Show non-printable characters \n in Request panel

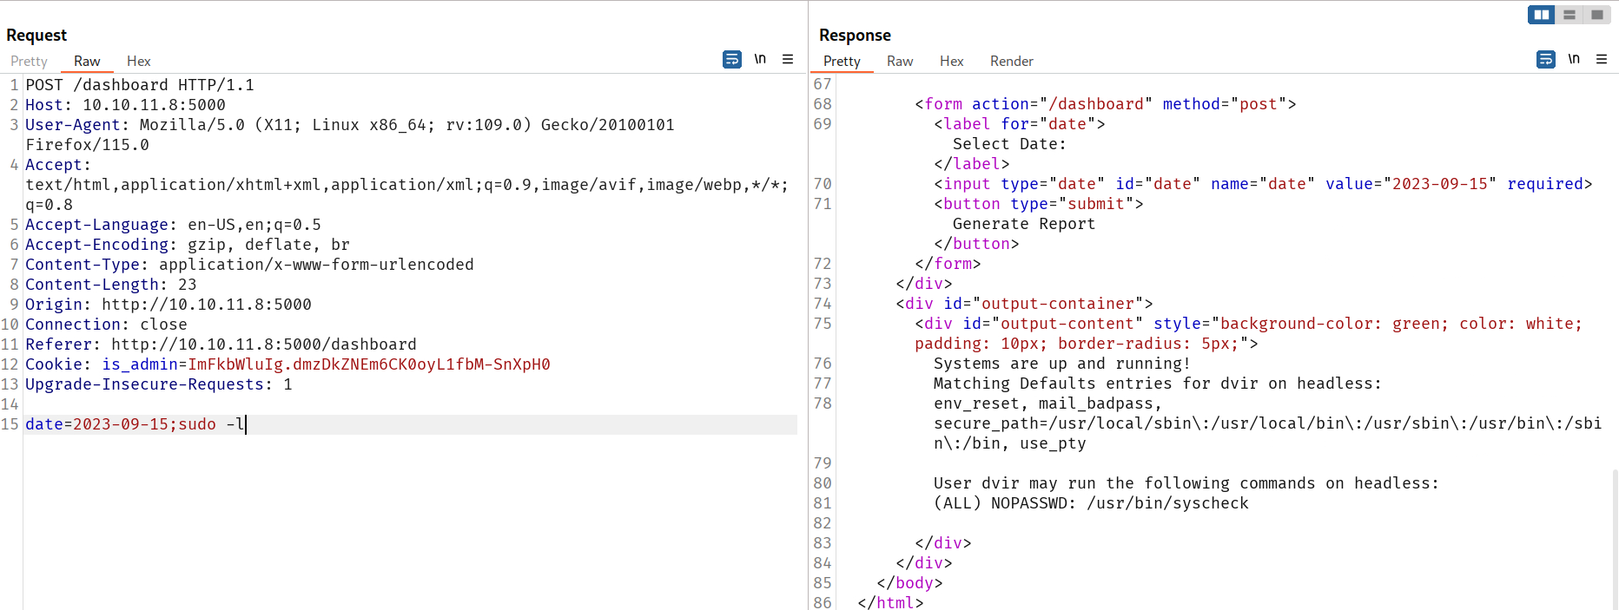coord(760,59)
